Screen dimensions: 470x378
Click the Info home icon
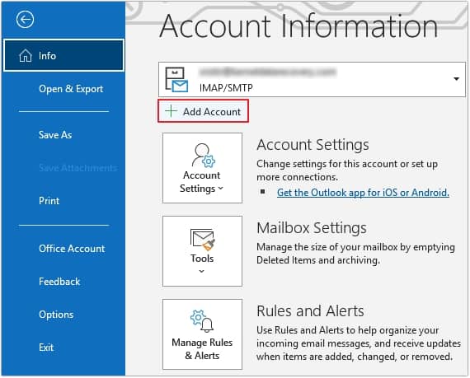[26, 56]
